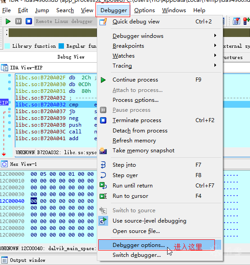Screen dimensions: 250x265
Task: Click the Output window panel icon
Action: [x=5, y=260]
